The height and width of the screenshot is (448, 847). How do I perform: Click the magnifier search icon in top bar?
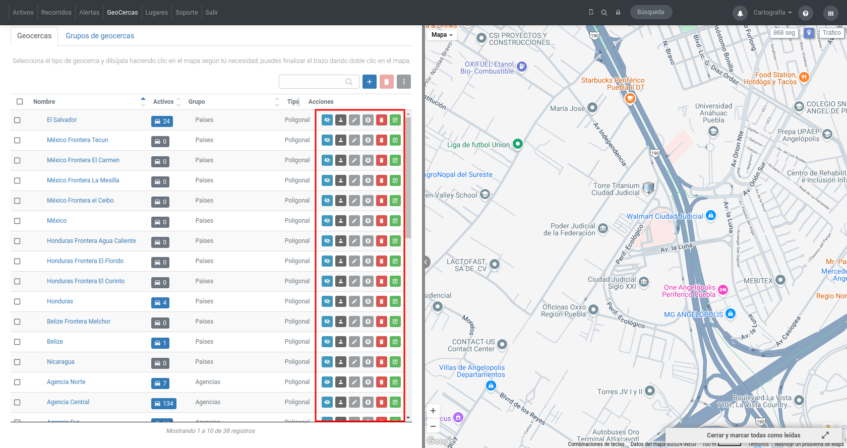tap(604, 13)
